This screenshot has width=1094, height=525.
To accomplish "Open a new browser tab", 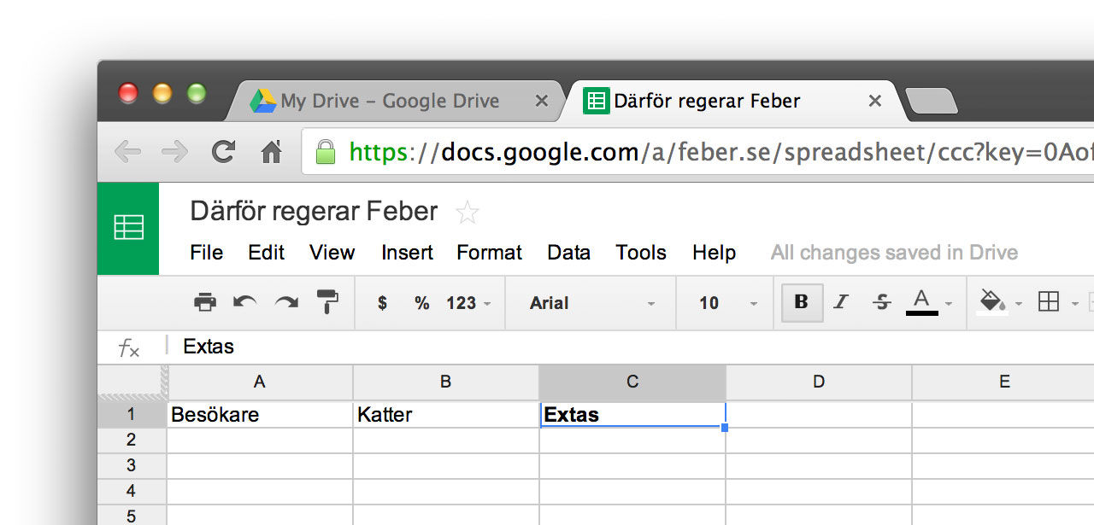I will click(x=932, y=102).
